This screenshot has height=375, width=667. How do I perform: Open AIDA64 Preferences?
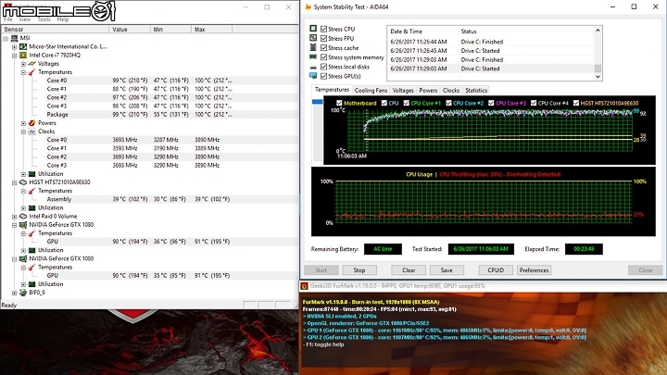[534, 270]
